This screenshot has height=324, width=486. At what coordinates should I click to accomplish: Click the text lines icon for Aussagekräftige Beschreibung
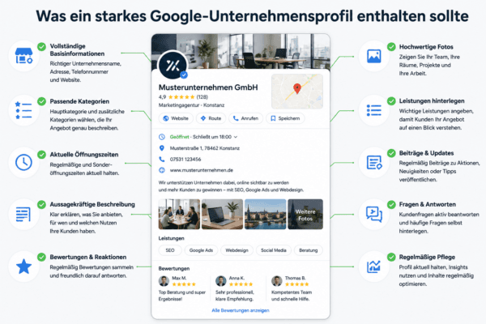pyautogui.click(x=23, y=214)
